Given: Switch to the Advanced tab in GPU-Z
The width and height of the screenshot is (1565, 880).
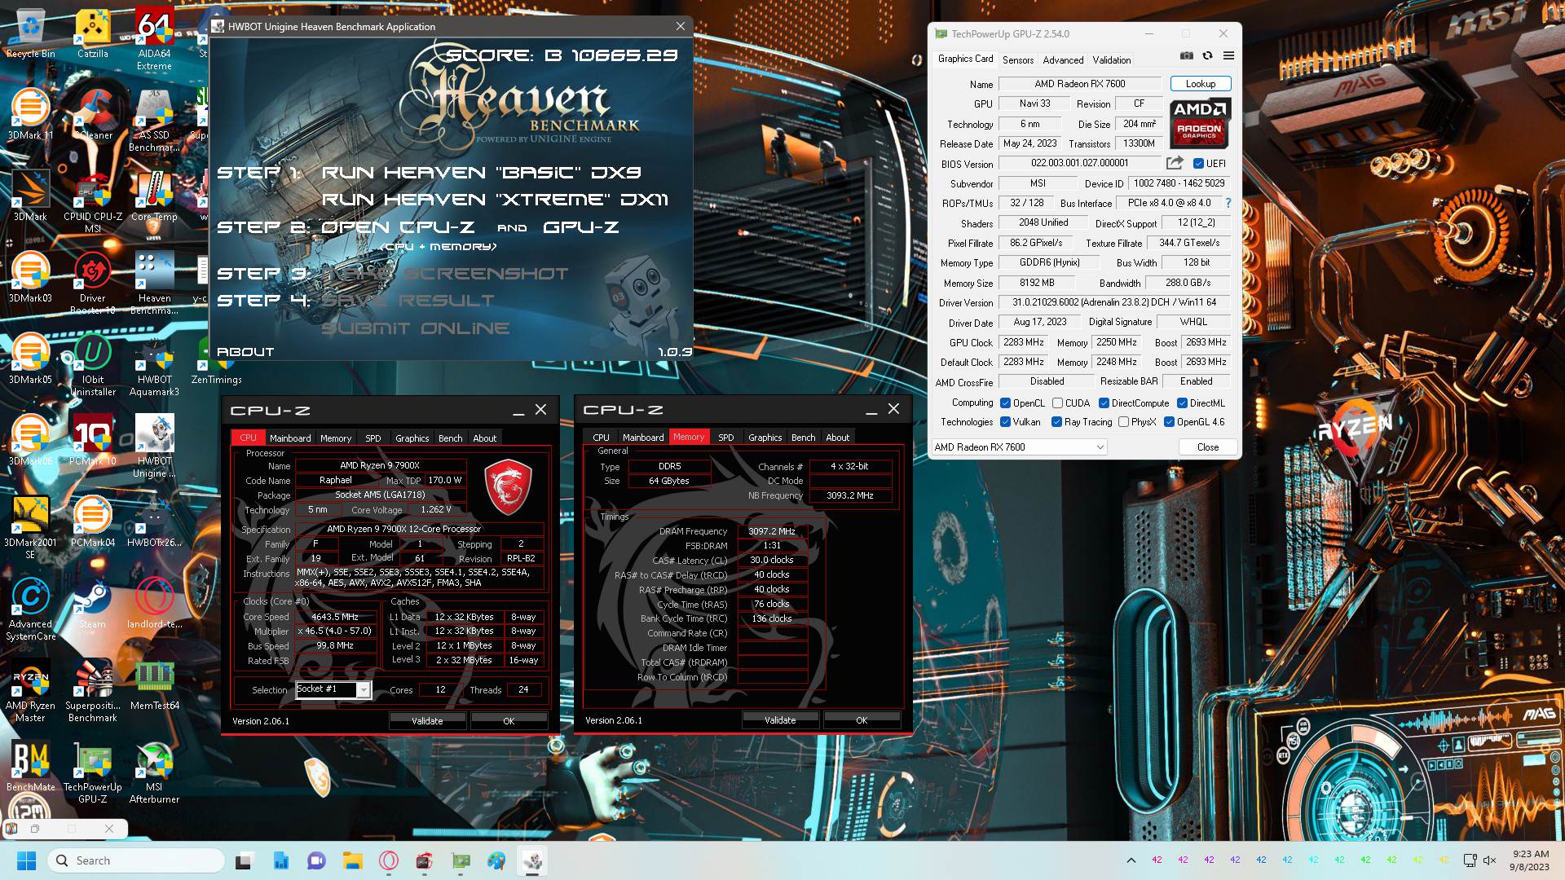Looking at the screenshot, I should pos(1063,59).
